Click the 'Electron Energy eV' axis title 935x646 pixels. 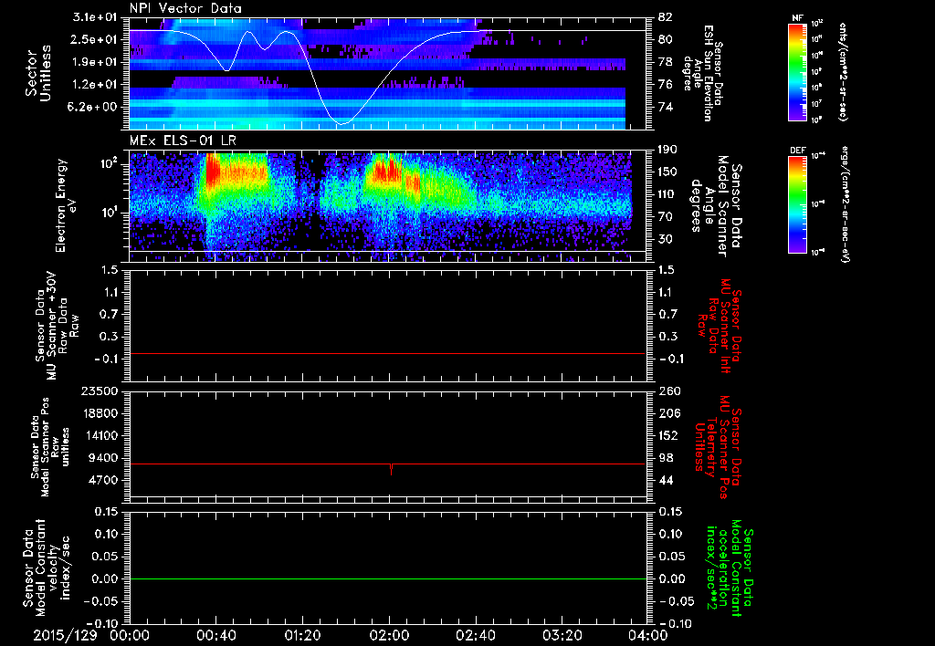point(66,205)
